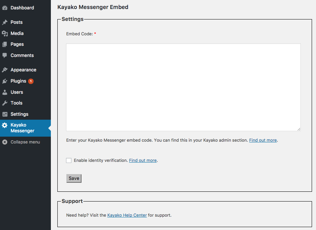This screenshot has width=316, height=230.
Task: Collapse the admin sidebar menu
Action: point(21,142)
